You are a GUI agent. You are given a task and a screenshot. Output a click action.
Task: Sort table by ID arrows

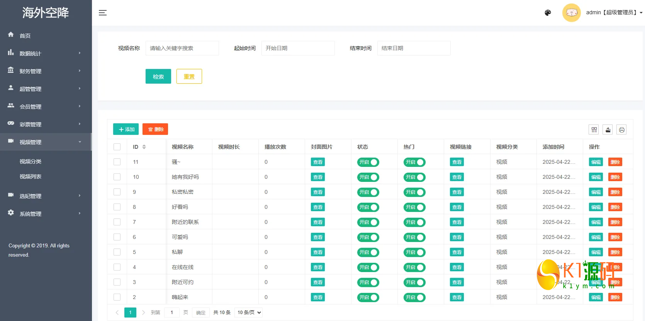pos(144,147)
